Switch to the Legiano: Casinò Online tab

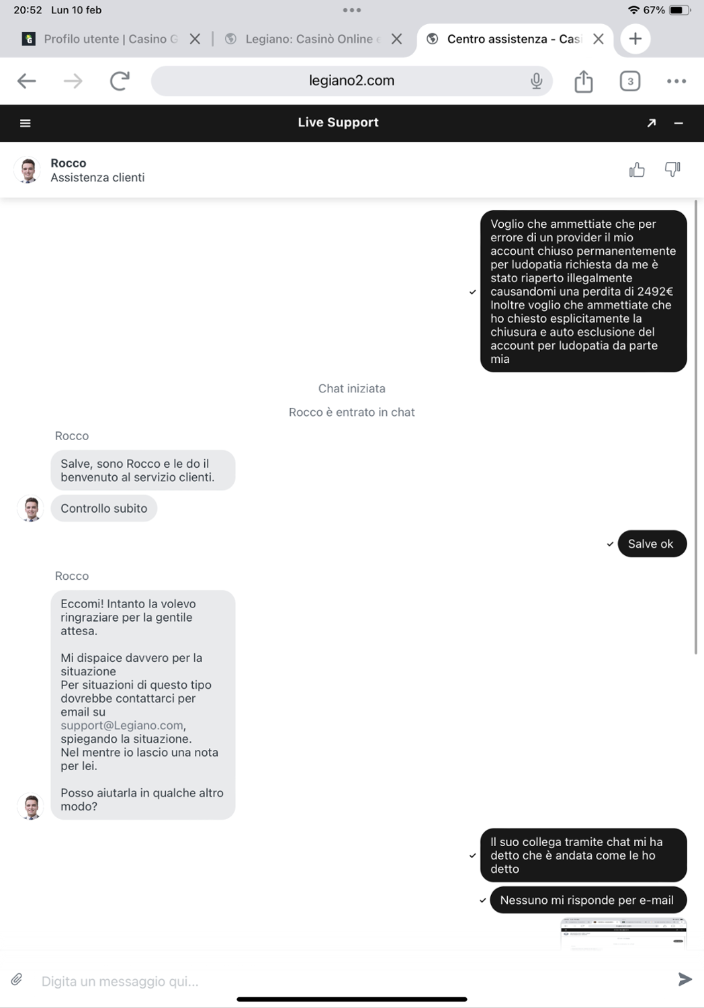(304, 39)
